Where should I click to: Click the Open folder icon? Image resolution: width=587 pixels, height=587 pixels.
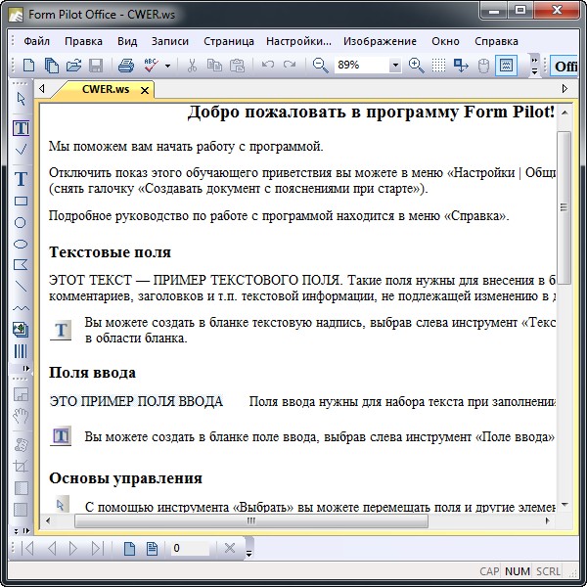click(x=73, y=66)
